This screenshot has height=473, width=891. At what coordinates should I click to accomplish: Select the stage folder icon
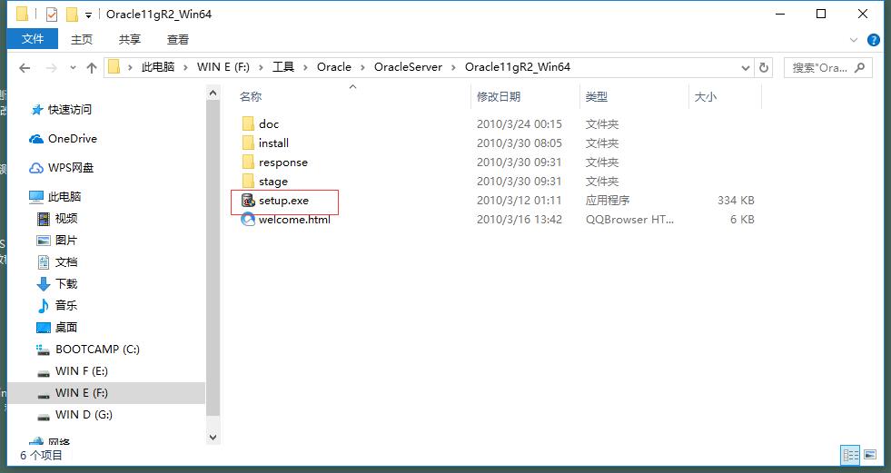[x=248, y=182]
